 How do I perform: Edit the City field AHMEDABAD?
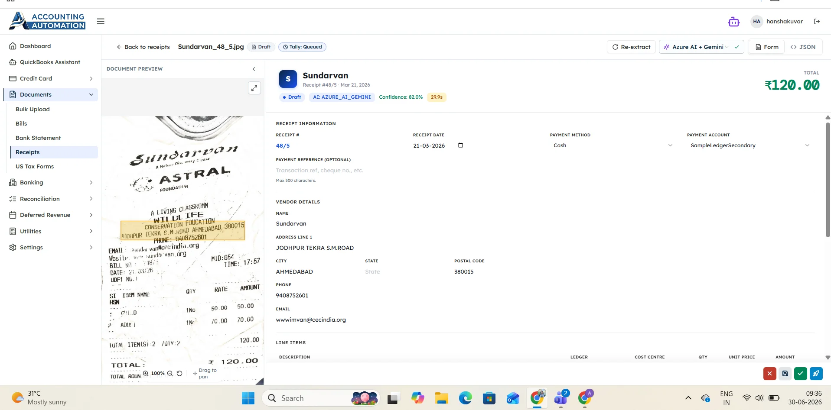317,272
